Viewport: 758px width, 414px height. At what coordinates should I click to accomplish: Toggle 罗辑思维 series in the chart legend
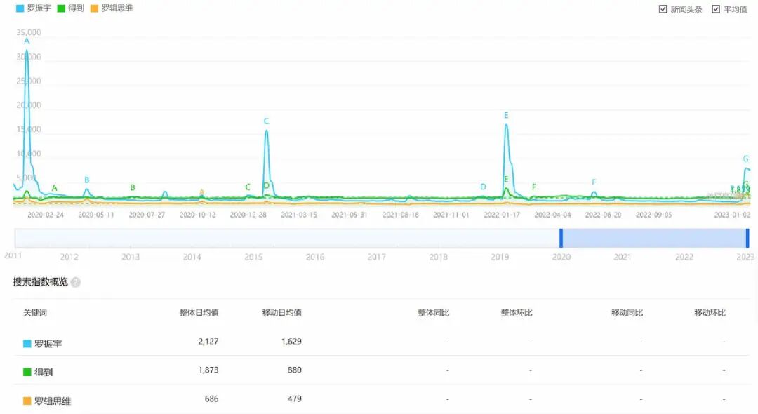tap(112, 8)
